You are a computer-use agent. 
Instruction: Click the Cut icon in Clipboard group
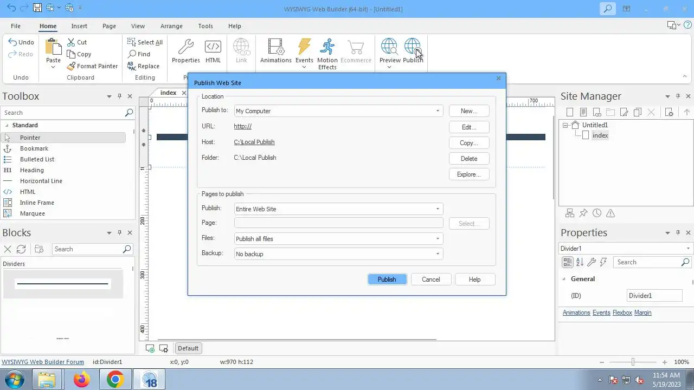coord(72,42)
